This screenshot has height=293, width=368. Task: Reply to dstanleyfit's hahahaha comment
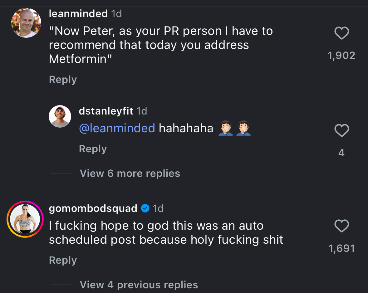[x=93, y=149]
